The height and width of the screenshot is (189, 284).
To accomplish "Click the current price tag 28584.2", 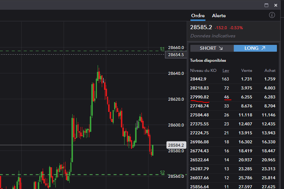I will [175, 145].
